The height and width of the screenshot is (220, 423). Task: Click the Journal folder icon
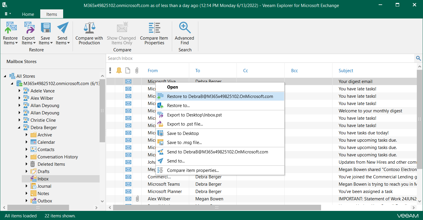(x=33, y=186)
